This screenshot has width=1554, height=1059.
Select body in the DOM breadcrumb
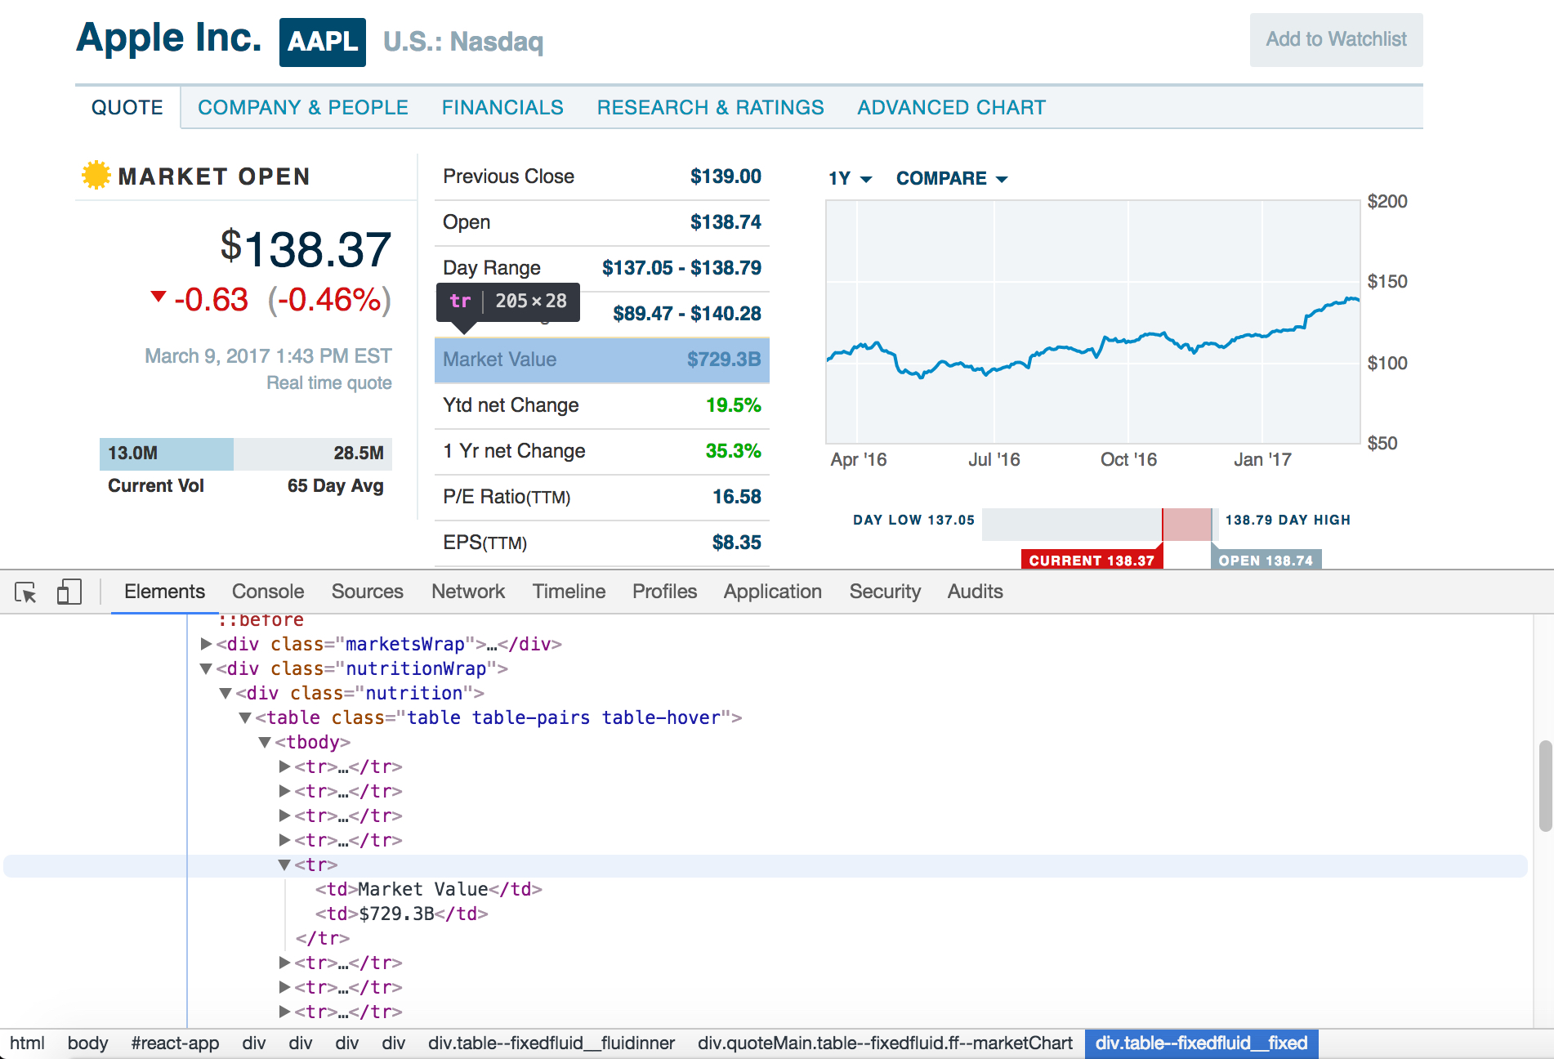[87, 1043]
